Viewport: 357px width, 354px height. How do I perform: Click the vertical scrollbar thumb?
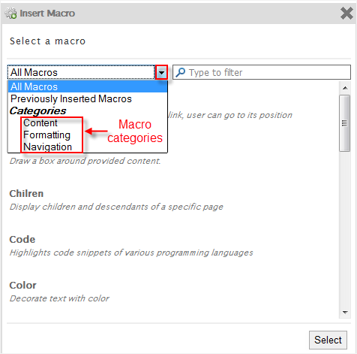tap(345, 123)
